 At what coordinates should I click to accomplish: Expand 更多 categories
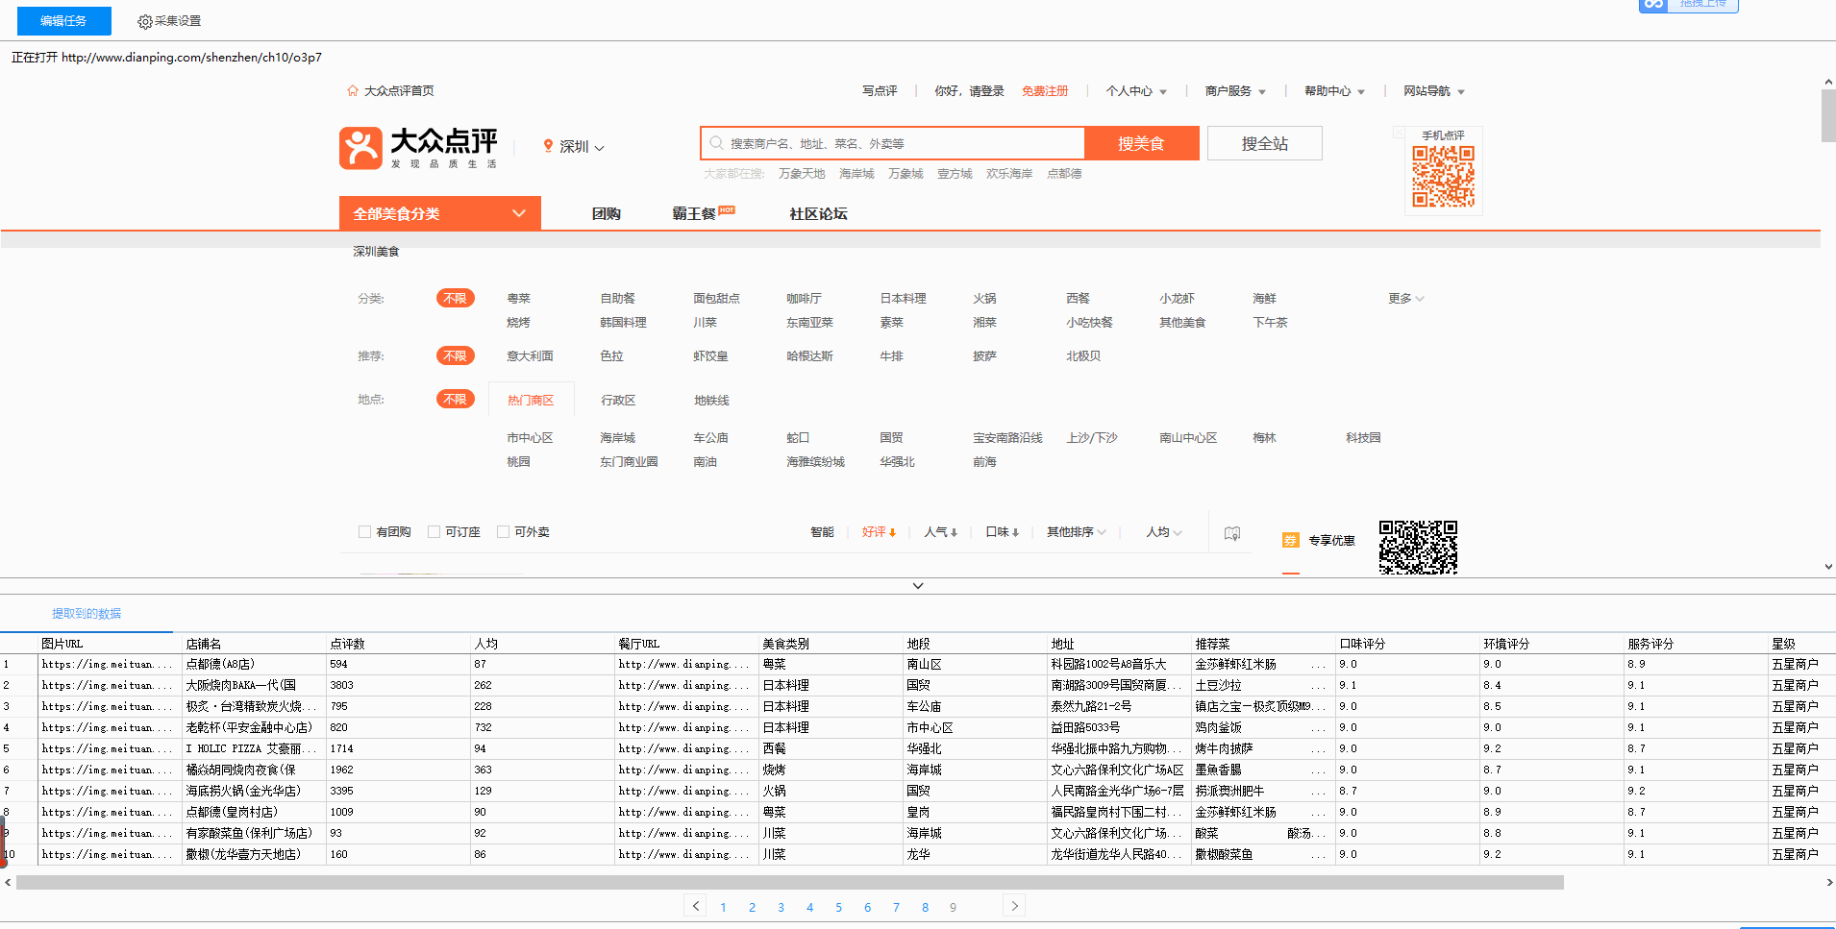[1405, 299]
